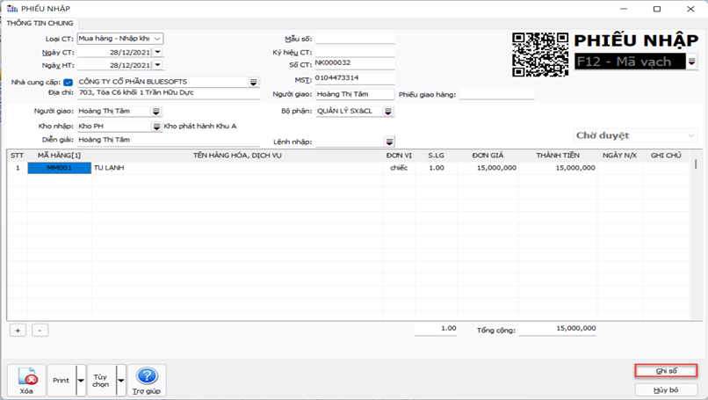
Task: Click the Print button
Action: 61,381
